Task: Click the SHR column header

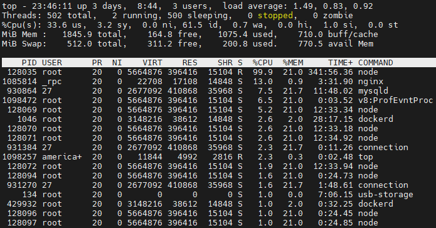Action: click(225, 63)
